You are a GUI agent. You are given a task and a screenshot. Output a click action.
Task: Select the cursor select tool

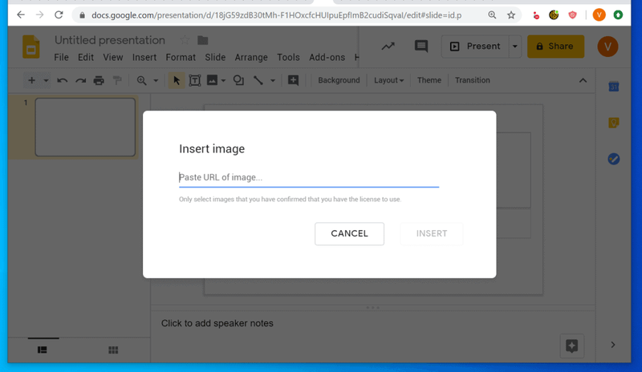pos(177,80)
